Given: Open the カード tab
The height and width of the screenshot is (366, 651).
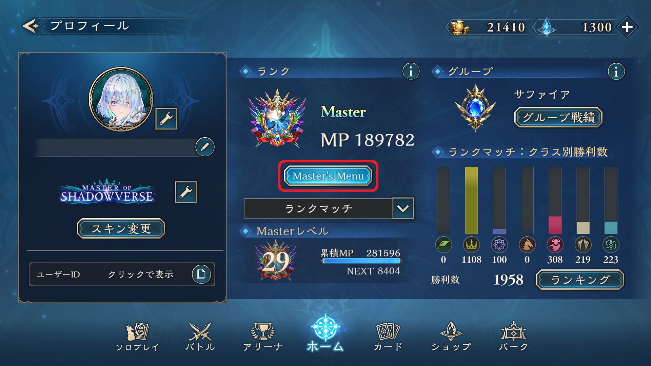Looking at the screenshot, I should coord(388,337).
